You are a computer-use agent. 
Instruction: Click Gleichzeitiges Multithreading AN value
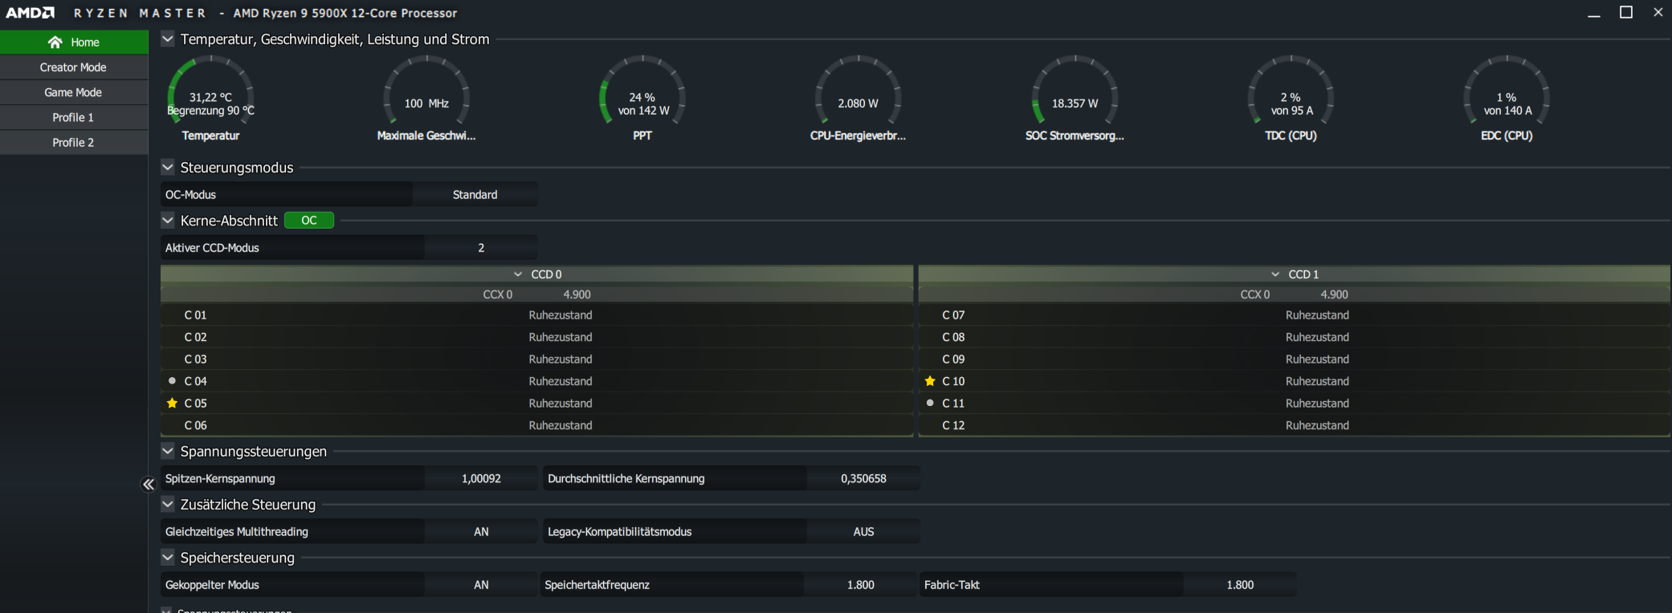click(481, 532)
